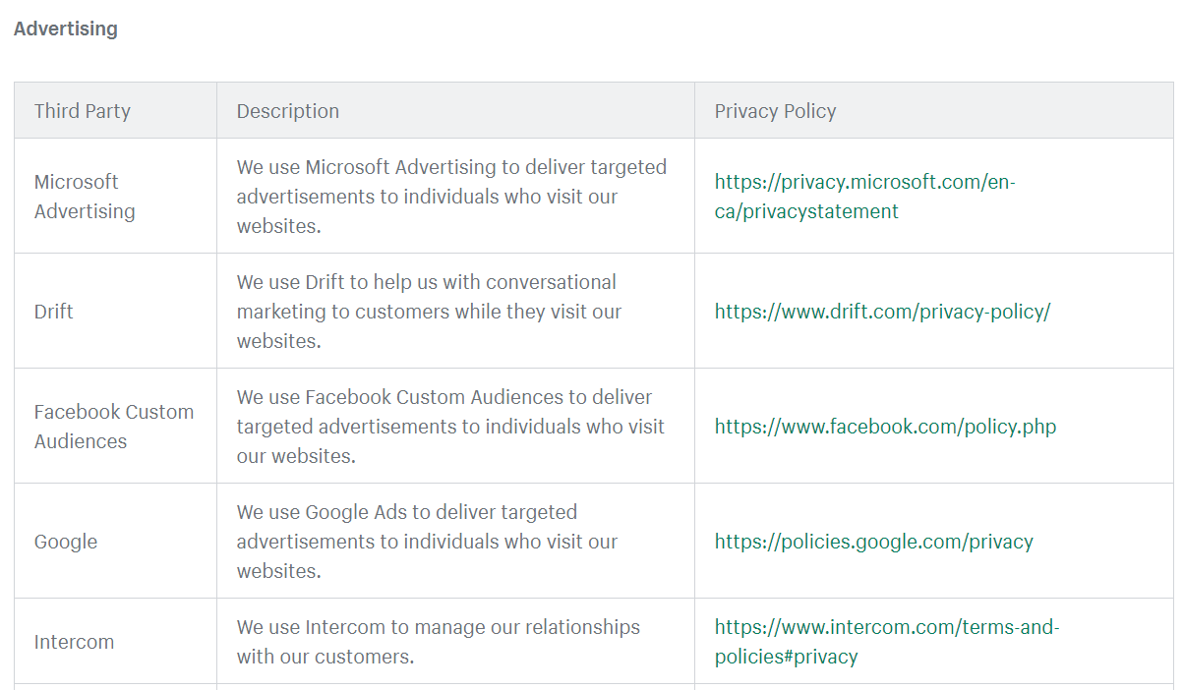Open the Microsoft privacy statement link
The height and width of the screenshot is (690, 1183).
coord(864,197)
